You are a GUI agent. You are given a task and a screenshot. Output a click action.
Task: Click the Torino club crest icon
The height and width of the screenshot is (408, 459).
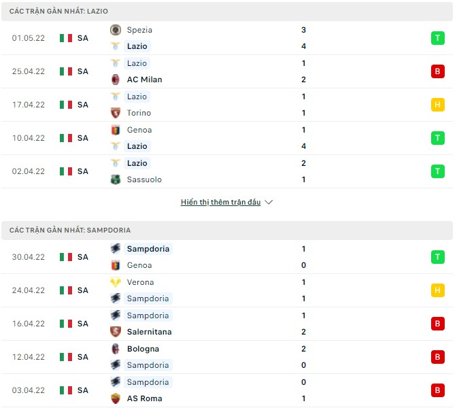116,113
